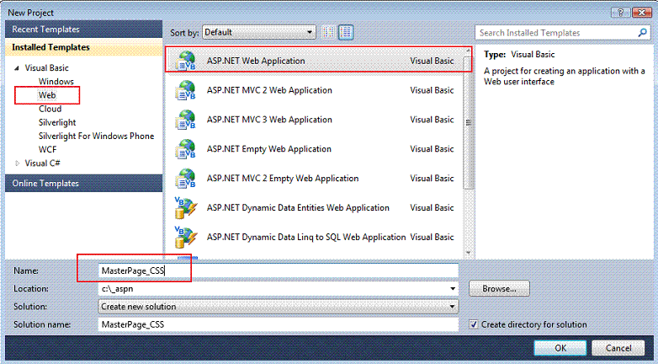Close the New Project dialog

click(x=642, y=13)
